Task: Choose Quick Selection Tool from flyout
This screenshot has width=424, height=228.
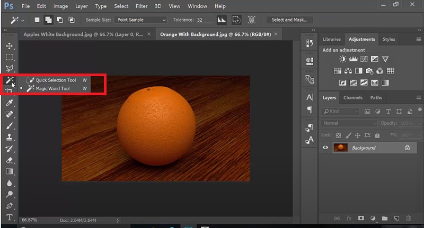Action: [56, 80]
